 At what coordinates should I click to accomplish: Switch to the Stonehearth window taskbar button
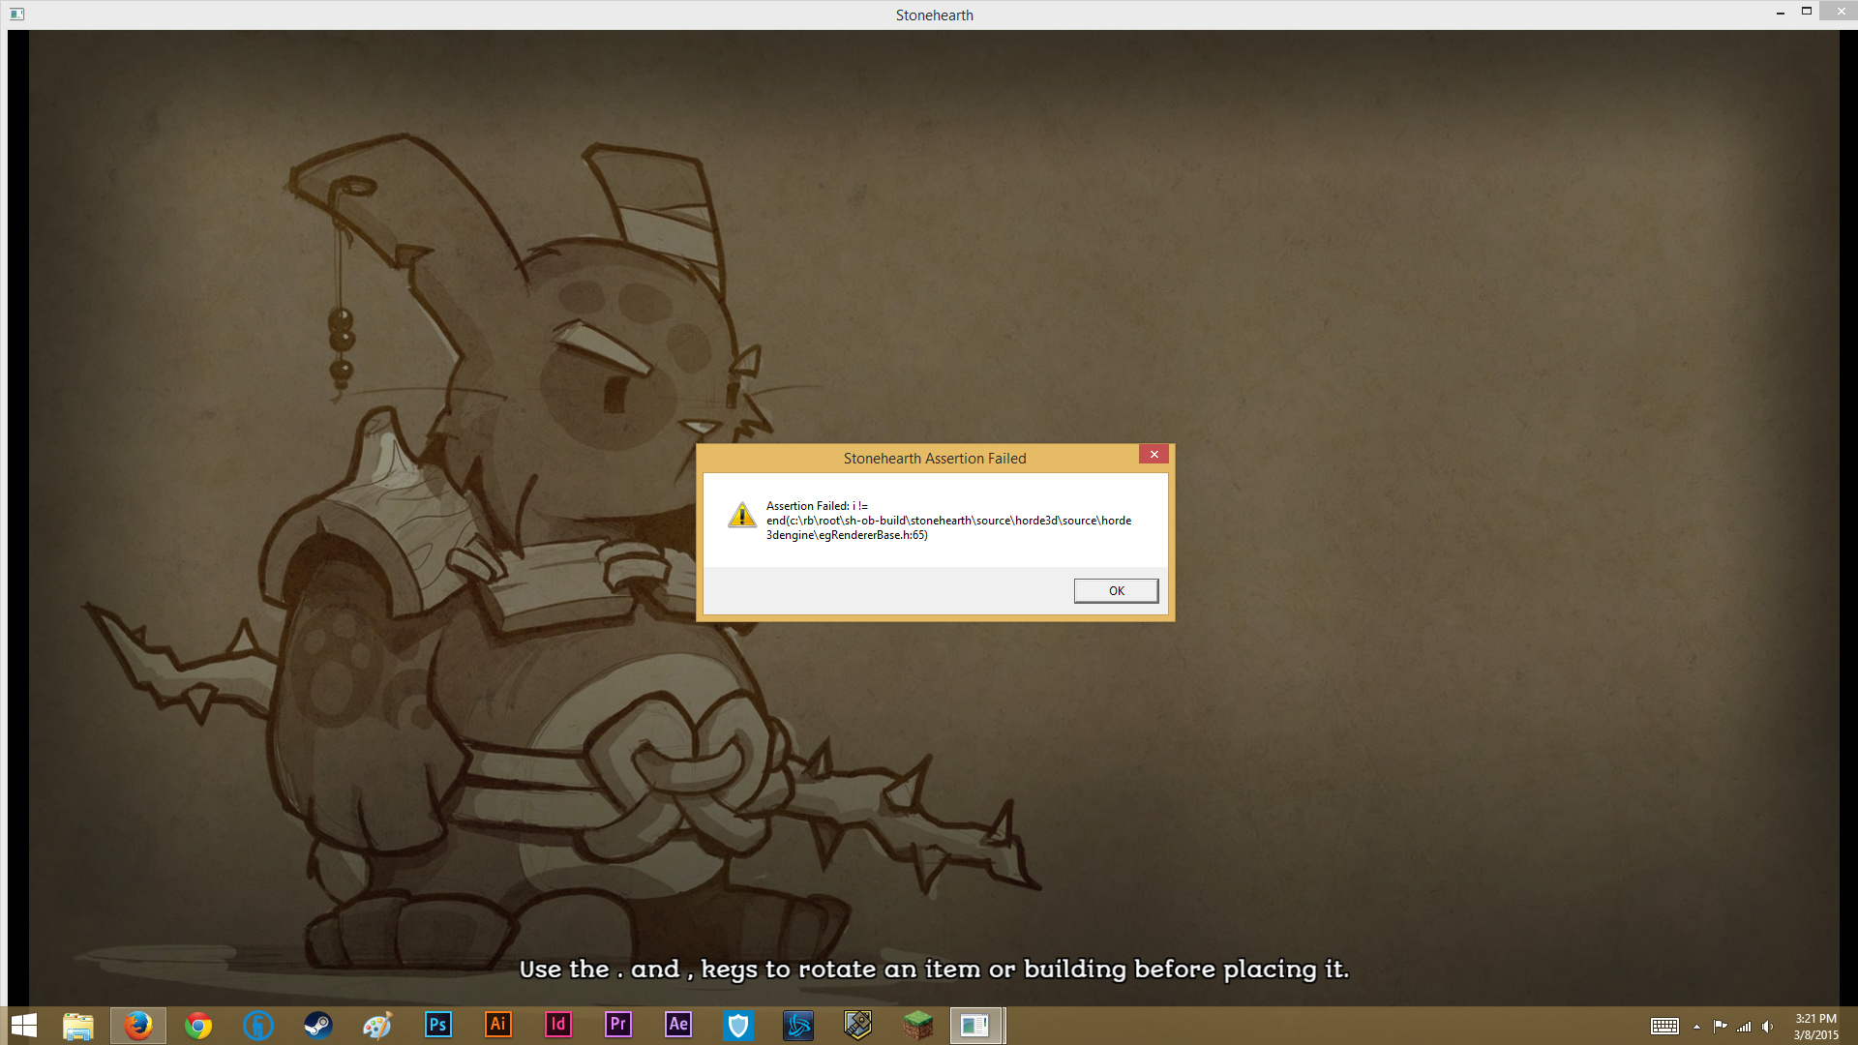[975, 1026]
